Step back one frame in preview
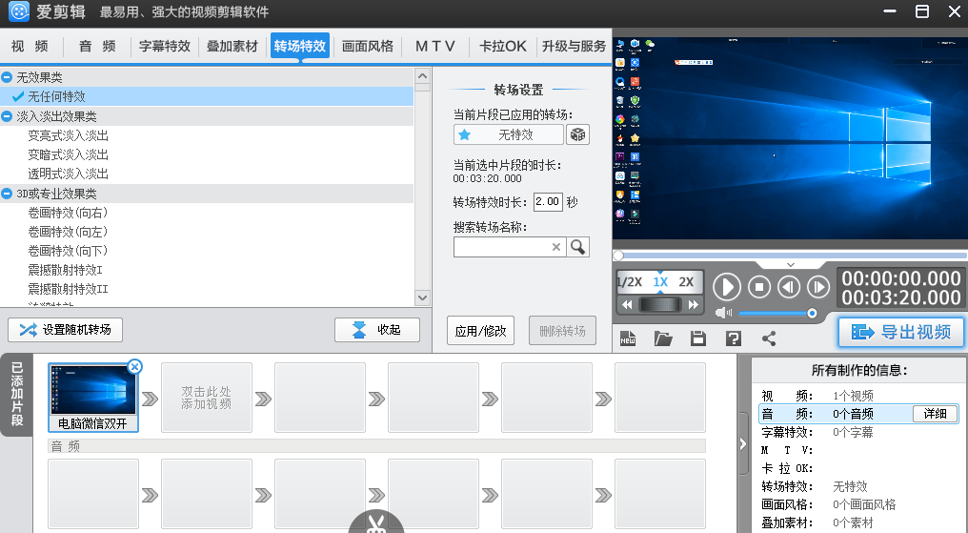This screenshot has height=533, width=968. tap(789, 287)
